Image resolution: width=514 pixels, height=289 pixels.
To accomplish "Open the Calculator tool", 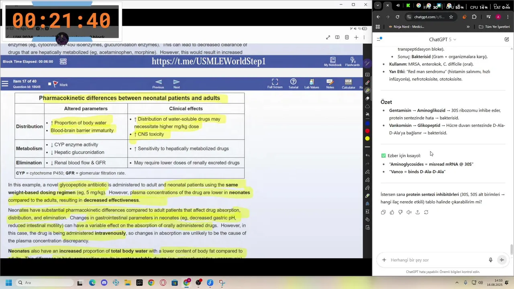I will [349, 84].
